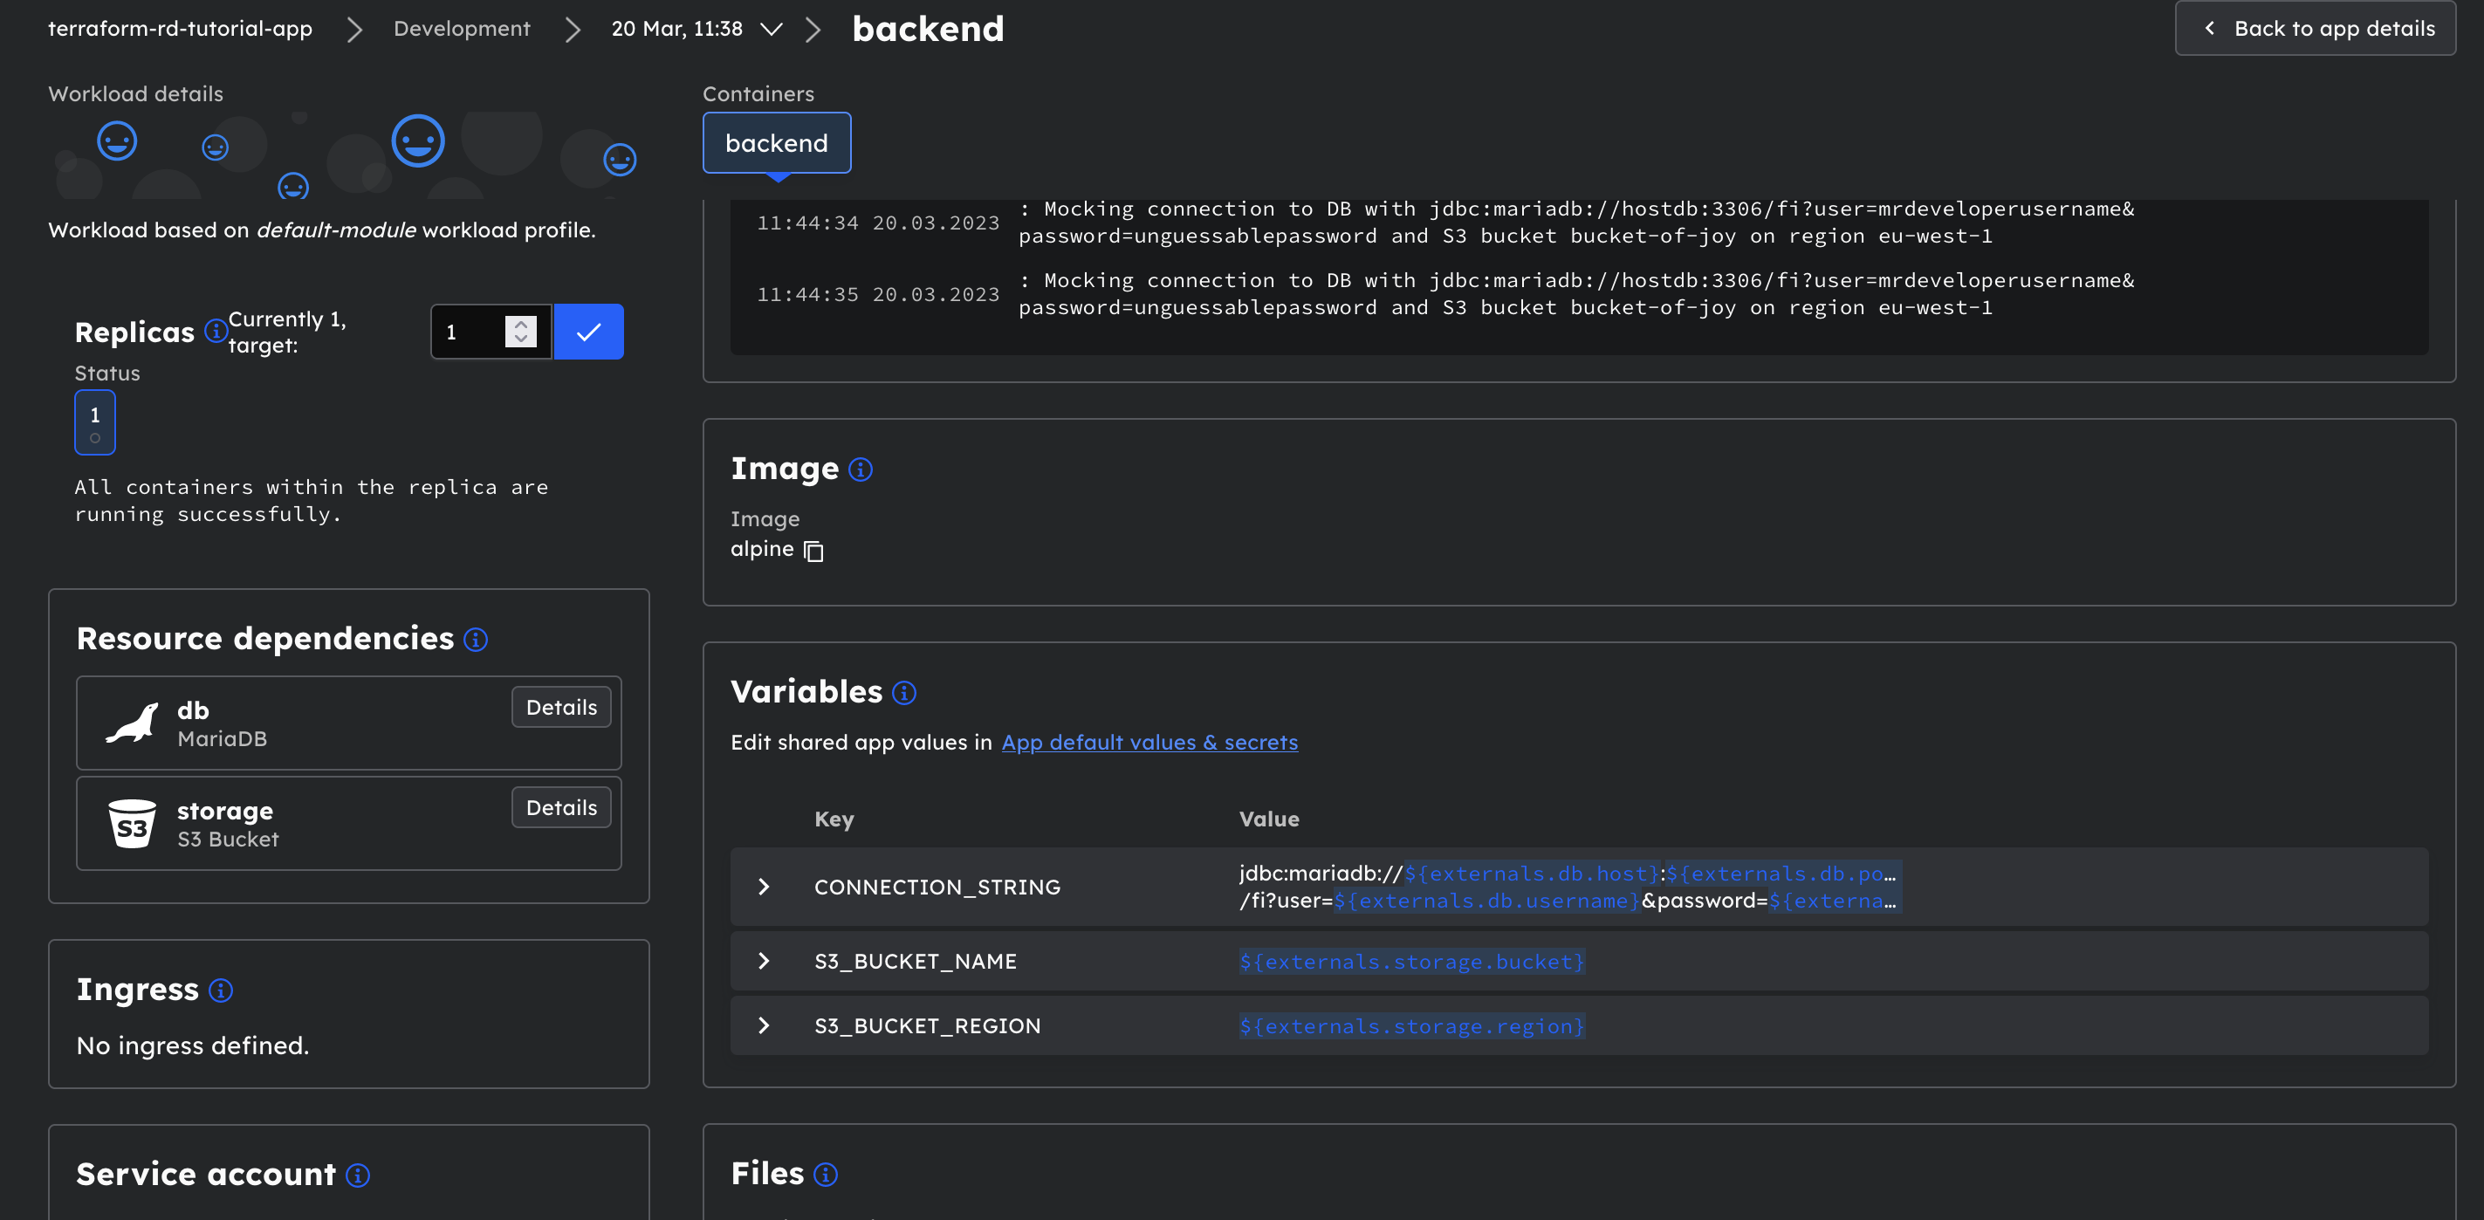Go to Development breadcrumb
The image size is (2484, 1220).
pyautogui.click(x=461, y=29)
